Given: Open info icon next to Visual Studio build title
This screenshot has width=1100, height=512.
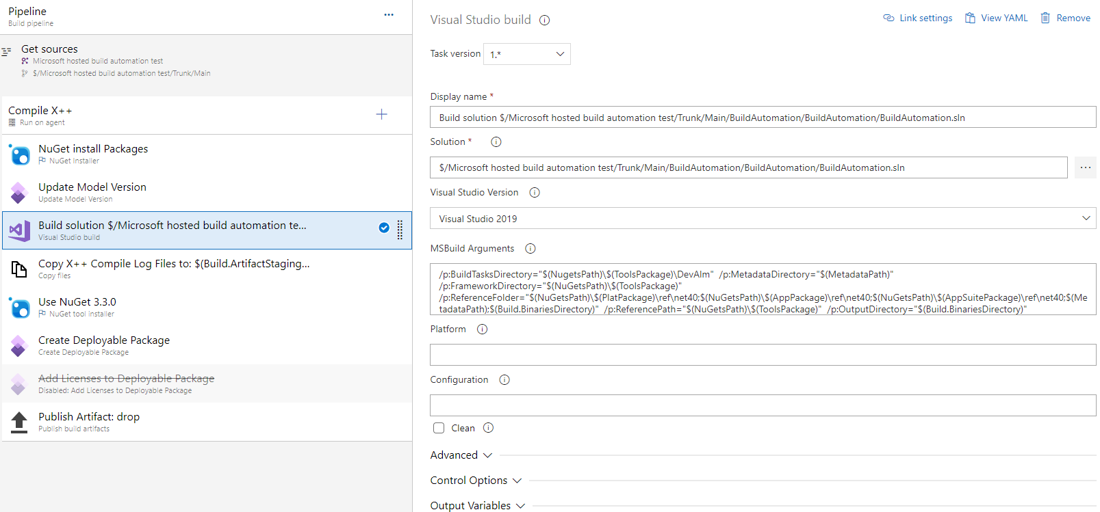Looking at the screenshot, I should (545, 21).
